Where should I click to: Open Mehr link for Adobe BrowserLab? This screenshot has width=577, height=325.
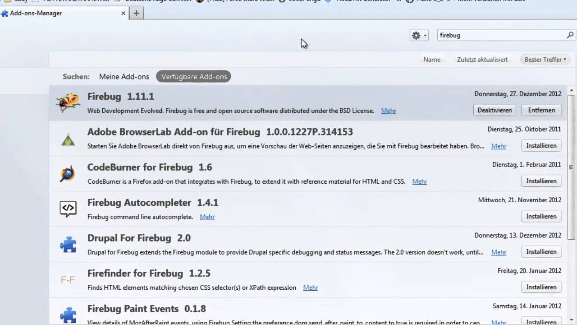tap(499, 146)
